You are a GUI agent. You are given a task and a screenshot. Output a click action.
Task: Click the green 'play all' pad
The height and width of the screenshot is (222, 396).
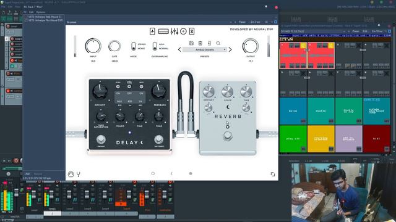[x=293, y=139]
